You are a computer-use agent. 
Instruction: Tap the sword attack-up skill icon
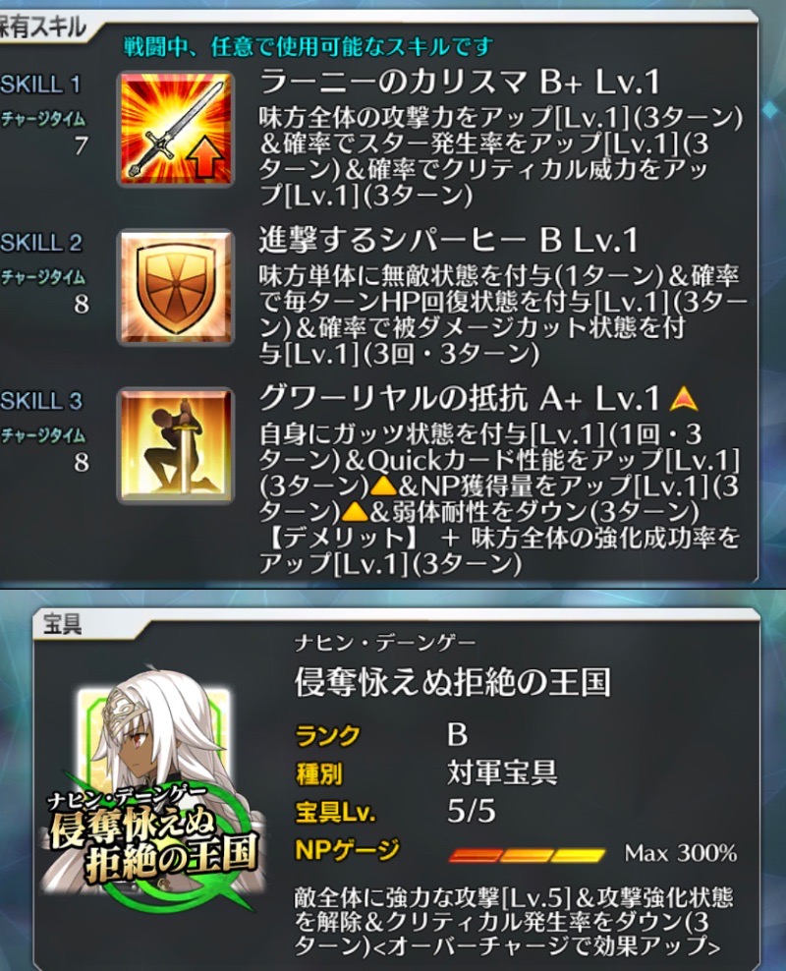click(x=175, y=129)
